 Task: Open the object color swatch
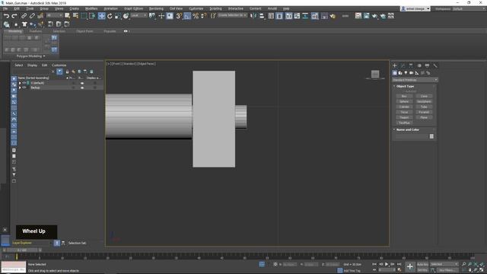tap(431, 136)
